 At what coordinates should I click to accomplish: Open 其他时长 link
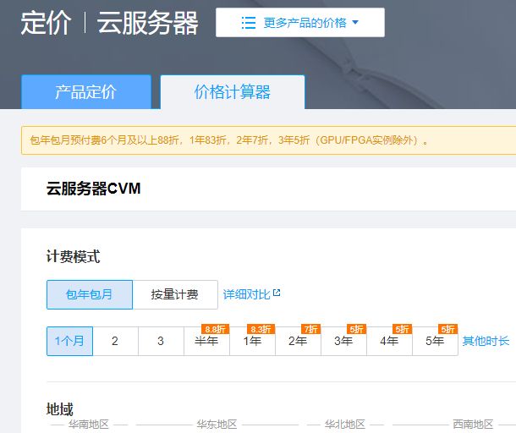click(486, 341)
